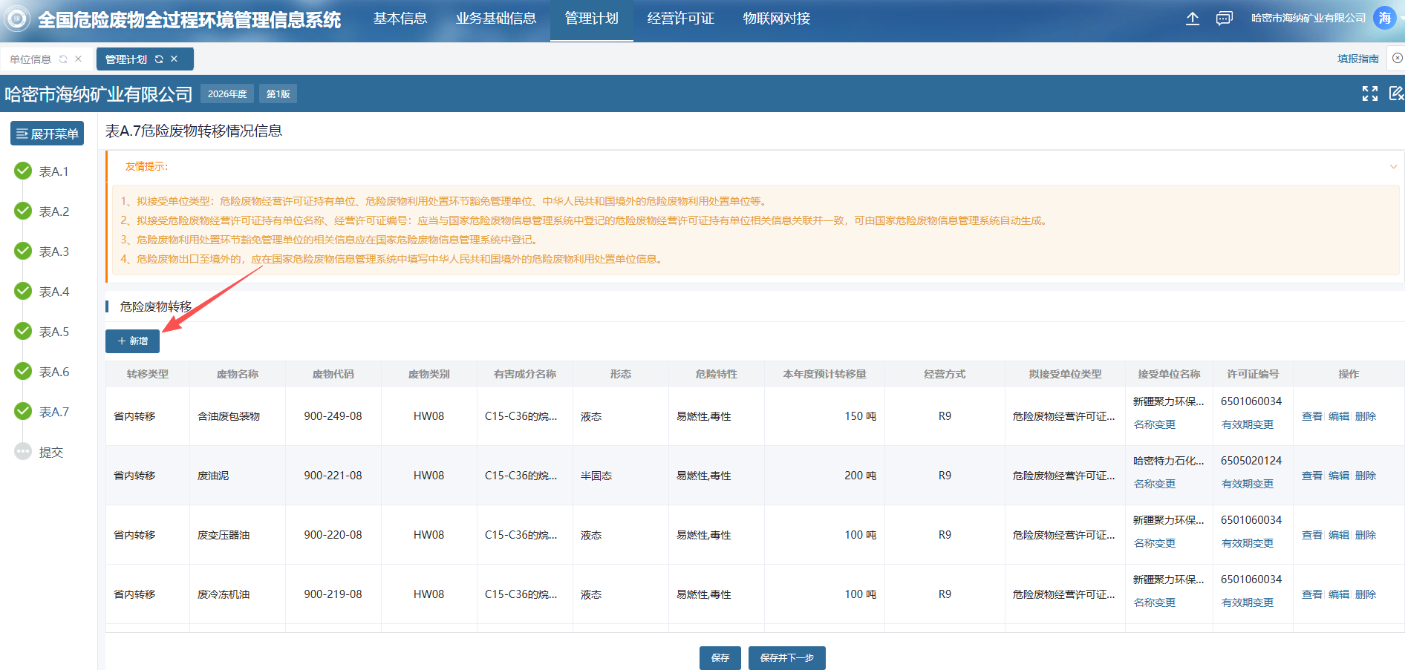Click 编辑 for the 废油泥 row
The image size is (1405, 670).
tap(1338, 476)
